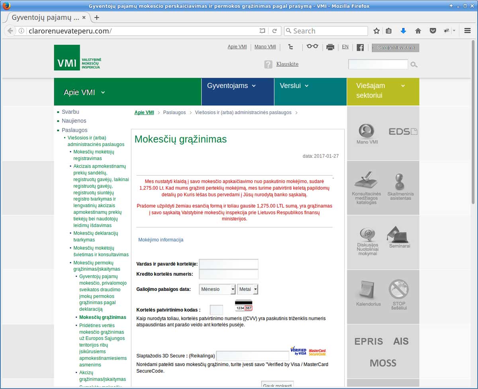Open a new tab with the plus button
The height and width of the screenshot is (389, 478).
coord(96,18)
